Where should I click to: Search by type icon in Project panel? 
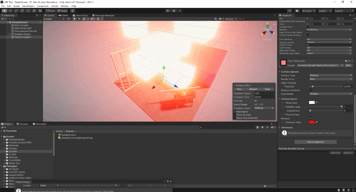pos(258,127)
